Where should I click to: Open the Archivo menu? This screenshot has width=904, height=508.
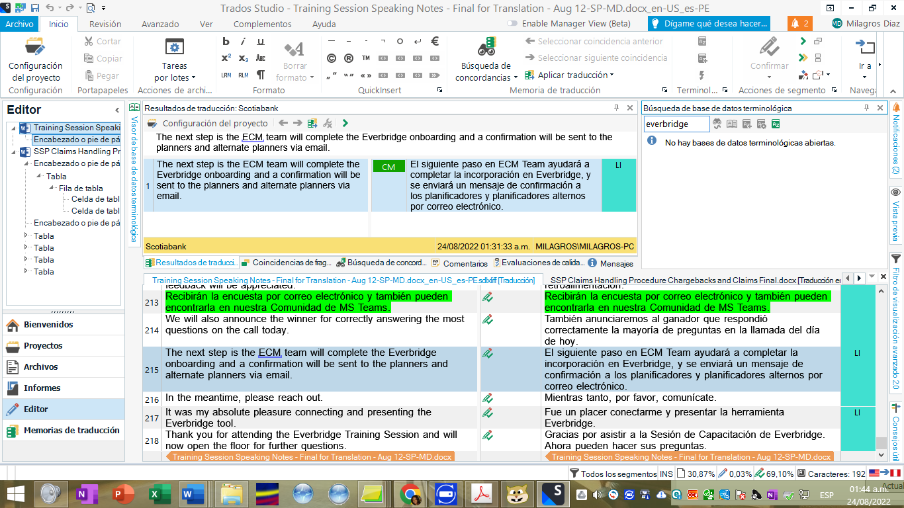pos(19,24)
